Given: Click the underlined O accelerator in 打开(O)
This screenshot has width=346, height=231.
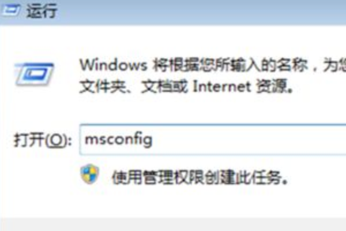Looking at the screenshot, I should 56,140.
